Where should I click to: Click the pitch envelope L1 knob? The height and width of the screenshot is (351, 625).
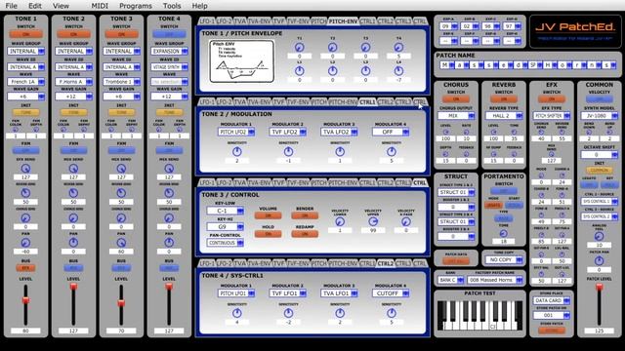tap(300, 71)
